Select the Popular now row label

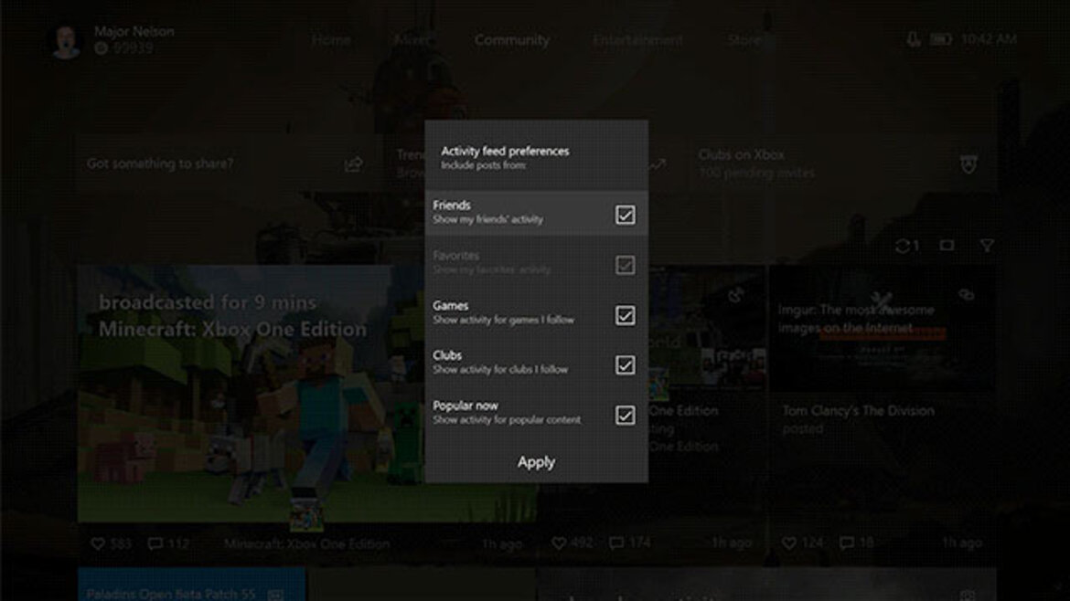(465, 406)
